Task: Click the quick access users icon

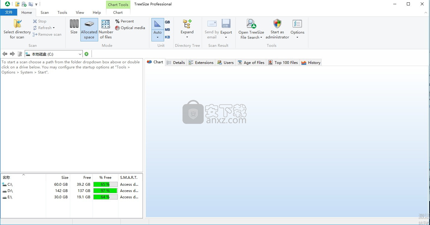Action: [31, 4]
